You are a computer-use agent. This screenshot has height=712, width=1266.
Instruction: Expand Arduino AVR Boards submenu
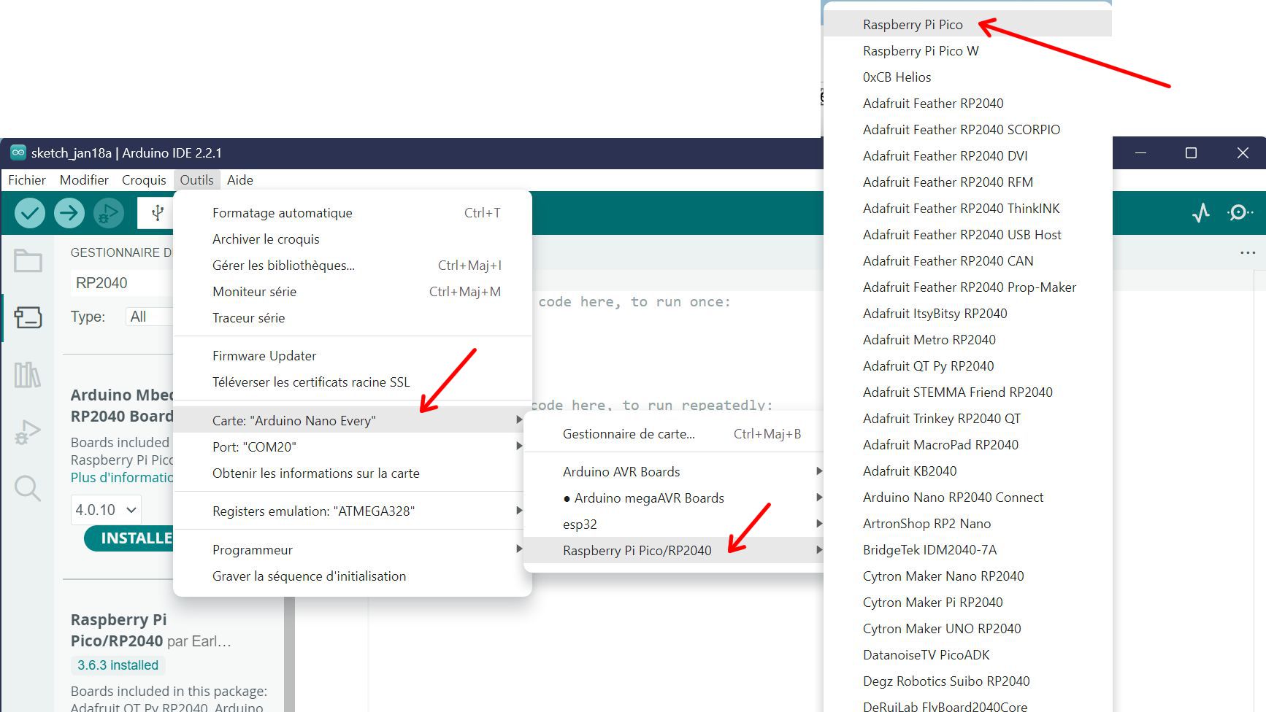(674, 472)
